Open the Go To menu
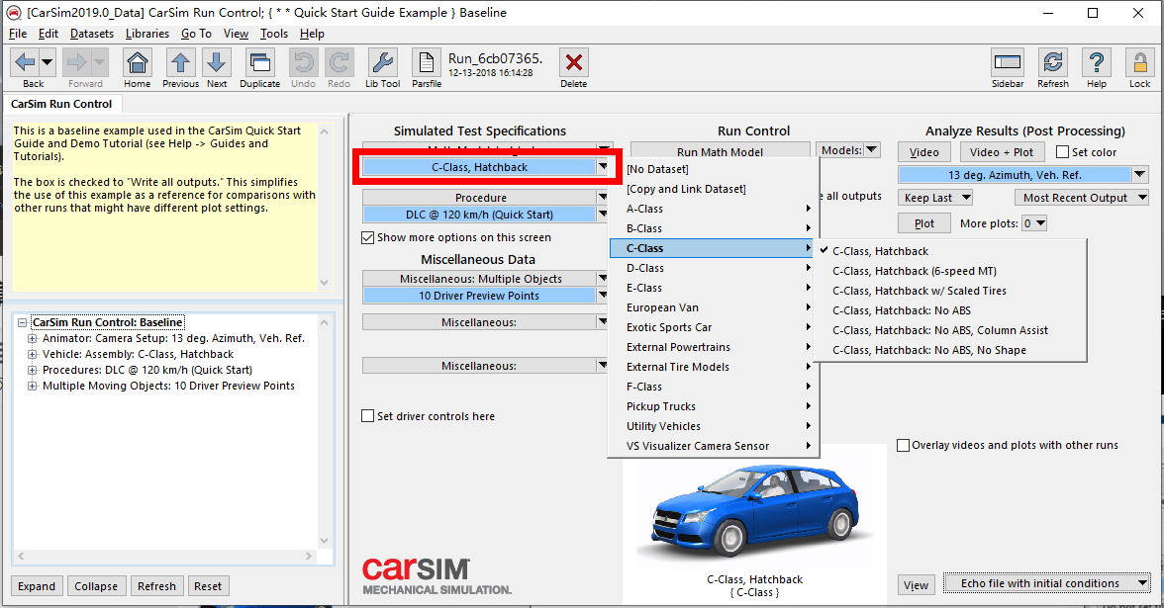1164x608 pixels. [x=196, y=34]
